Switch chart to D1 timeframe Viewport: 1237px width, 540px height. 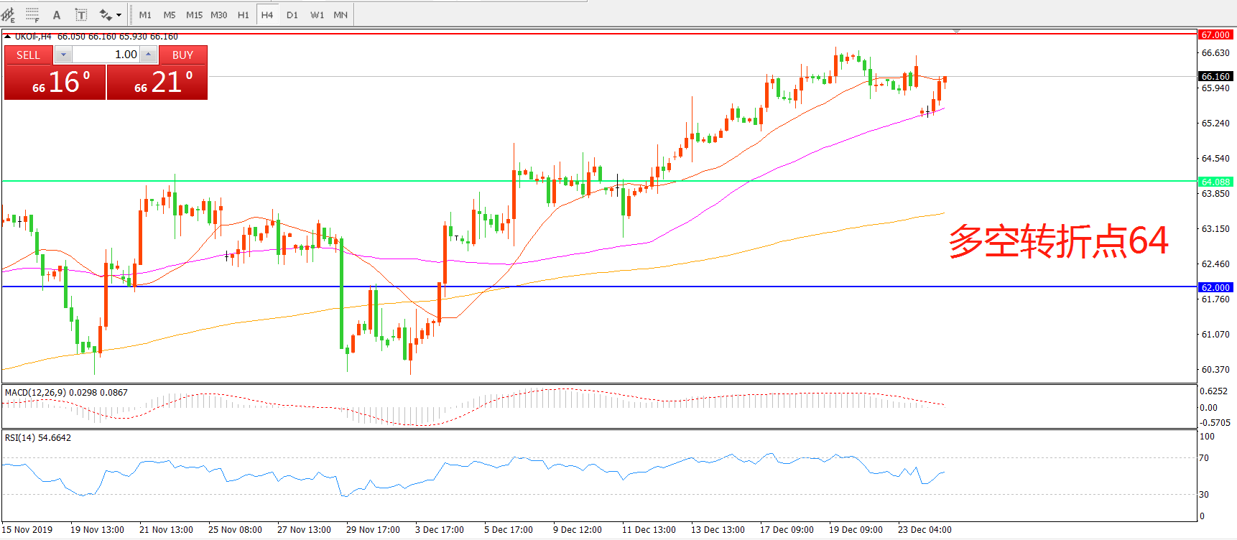(x=292, y=14)
